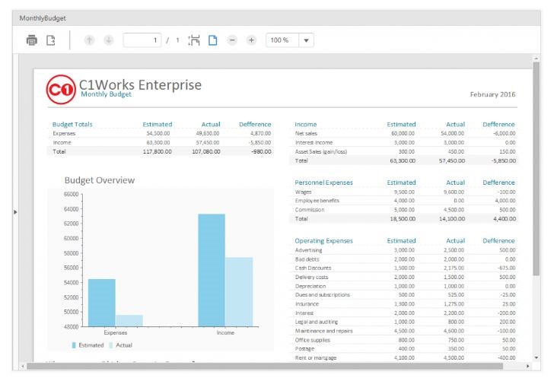Click the 'Budget Totals' header

(72, 124)
